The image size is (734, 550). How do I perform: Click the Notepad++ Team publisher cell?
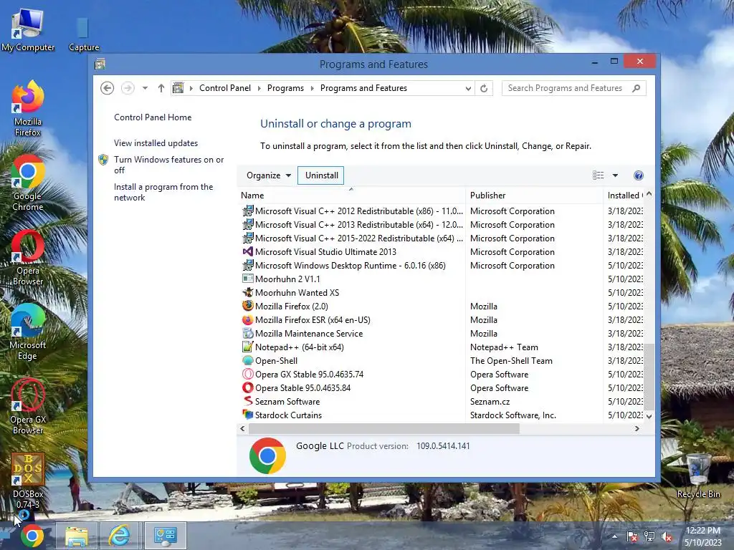pyautogui.click(x=504, y=347)
